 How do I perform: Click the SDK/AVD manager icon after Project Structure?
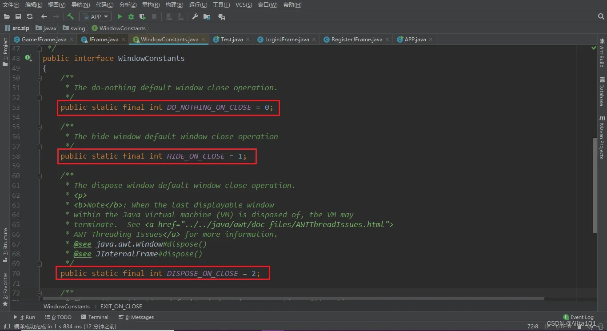click(x=221, y=16)
